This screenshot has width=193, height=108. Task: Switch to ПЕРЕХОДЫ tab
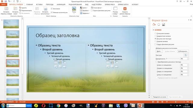pyautogui.click(x=49, y=4)
